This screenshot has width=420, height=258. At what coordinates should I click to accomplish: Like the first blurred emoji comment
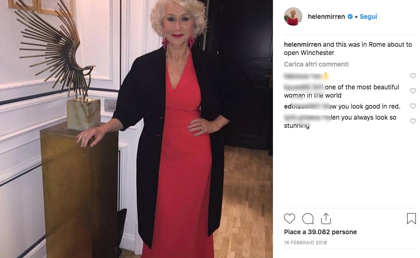[x=413, y=76]
